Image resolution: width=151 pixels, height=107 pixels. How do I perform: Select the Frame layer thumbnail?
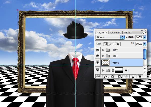(x=105, y=63)
